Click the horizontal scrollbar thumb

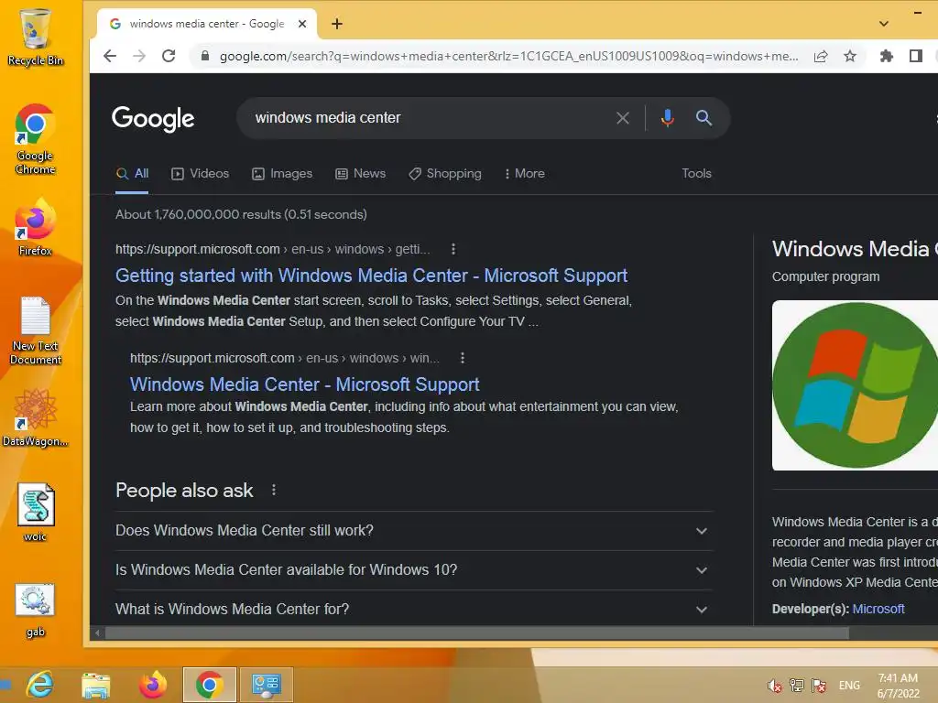476,633
